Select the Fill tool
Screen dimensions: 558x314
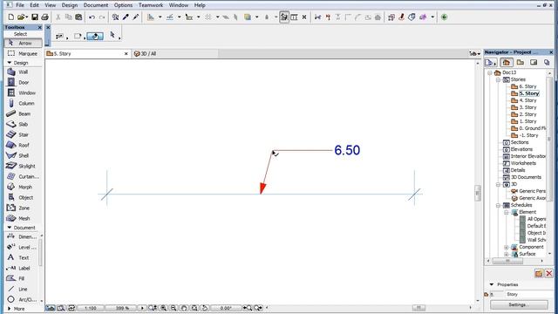pyautogui.click(x=22, y=278)
